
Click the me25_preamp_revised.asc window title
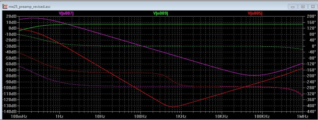[29, 7]
